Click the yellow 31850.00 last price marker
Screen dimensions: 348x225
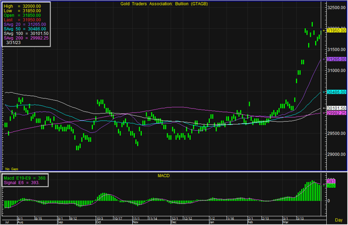pos(335,31)
